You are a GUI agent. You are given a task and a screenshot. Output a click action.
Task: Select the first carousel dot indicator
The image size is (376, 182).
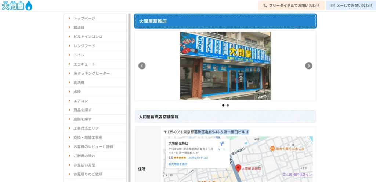pyautogui.click(x=223, y=105)
